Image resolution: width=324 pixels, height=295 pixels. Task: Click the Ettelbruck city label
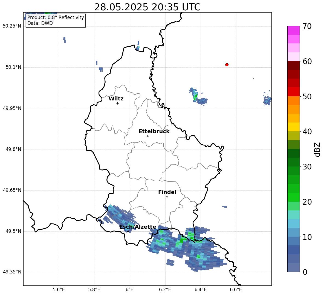coord(154,132)
